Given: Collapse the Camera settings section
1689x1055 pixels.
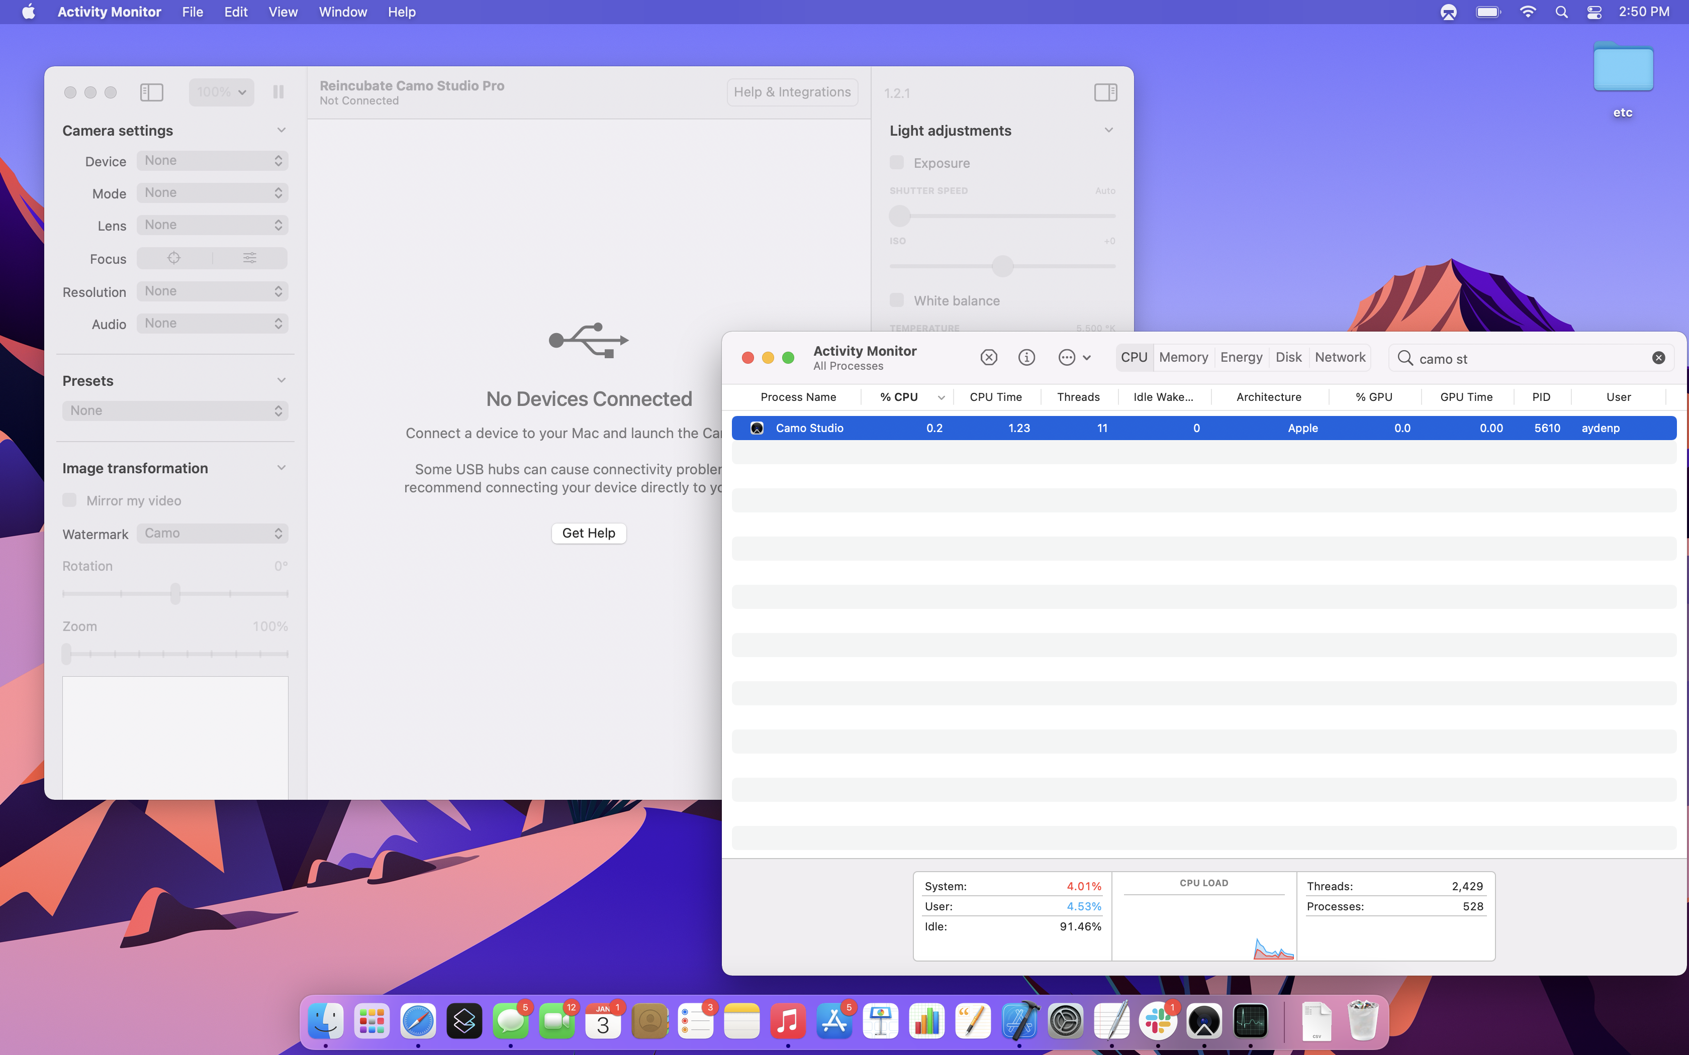Looking at the screenshot, I should tap(281, 131).
